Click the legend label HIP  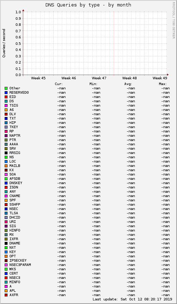13,123
